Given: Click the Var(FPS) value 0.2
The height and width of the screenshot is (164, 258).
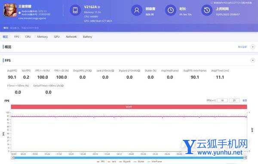Looking at the screenshot, I should (26, 77).
